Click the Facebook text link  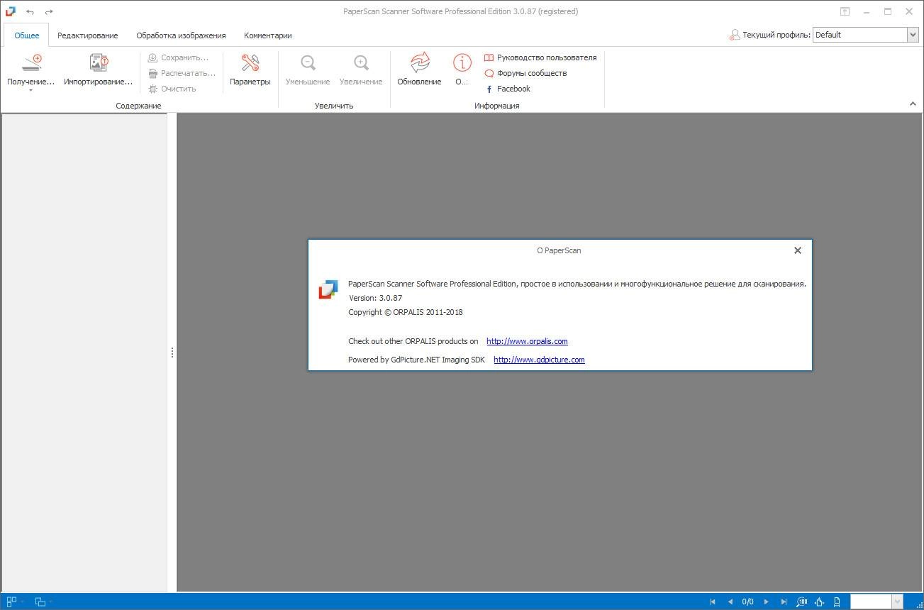click(513, 89)
